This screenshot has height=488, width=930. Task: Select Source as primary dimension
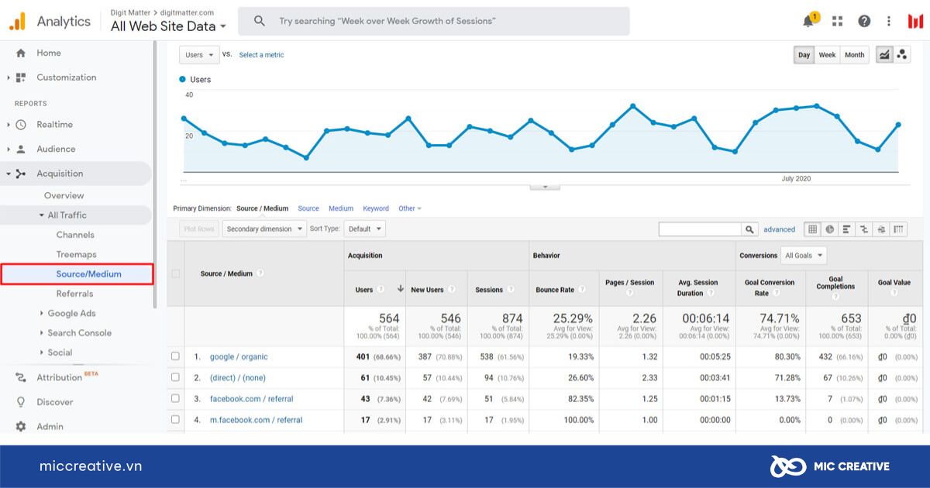point(308,208)
